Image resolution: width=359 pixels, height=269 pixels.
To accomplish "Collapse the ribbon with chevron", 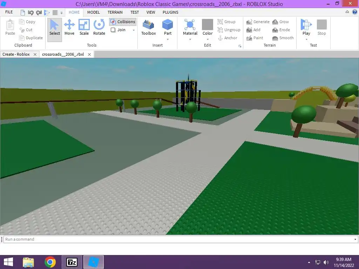I will tap(347, 12).
